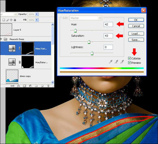Image resolution: width=158 pixels, height=144 pixels.
Task: Click the lower Hue/Satur layer mask thumbnail
Action: [28, 62]
